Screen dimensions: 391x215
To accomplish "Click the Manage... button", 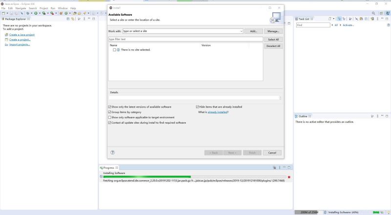I will coord(273,31).
